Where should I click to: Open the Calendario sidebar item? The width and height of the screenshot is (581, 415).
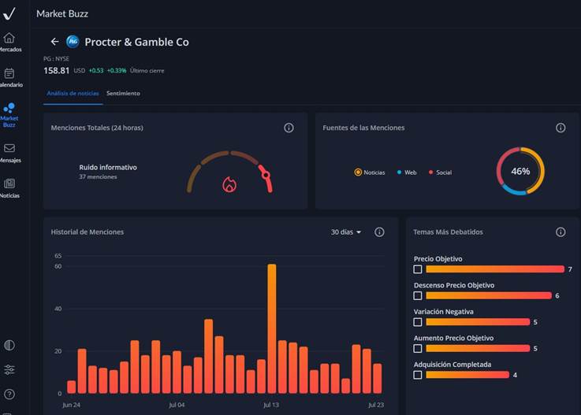point(10,78)
